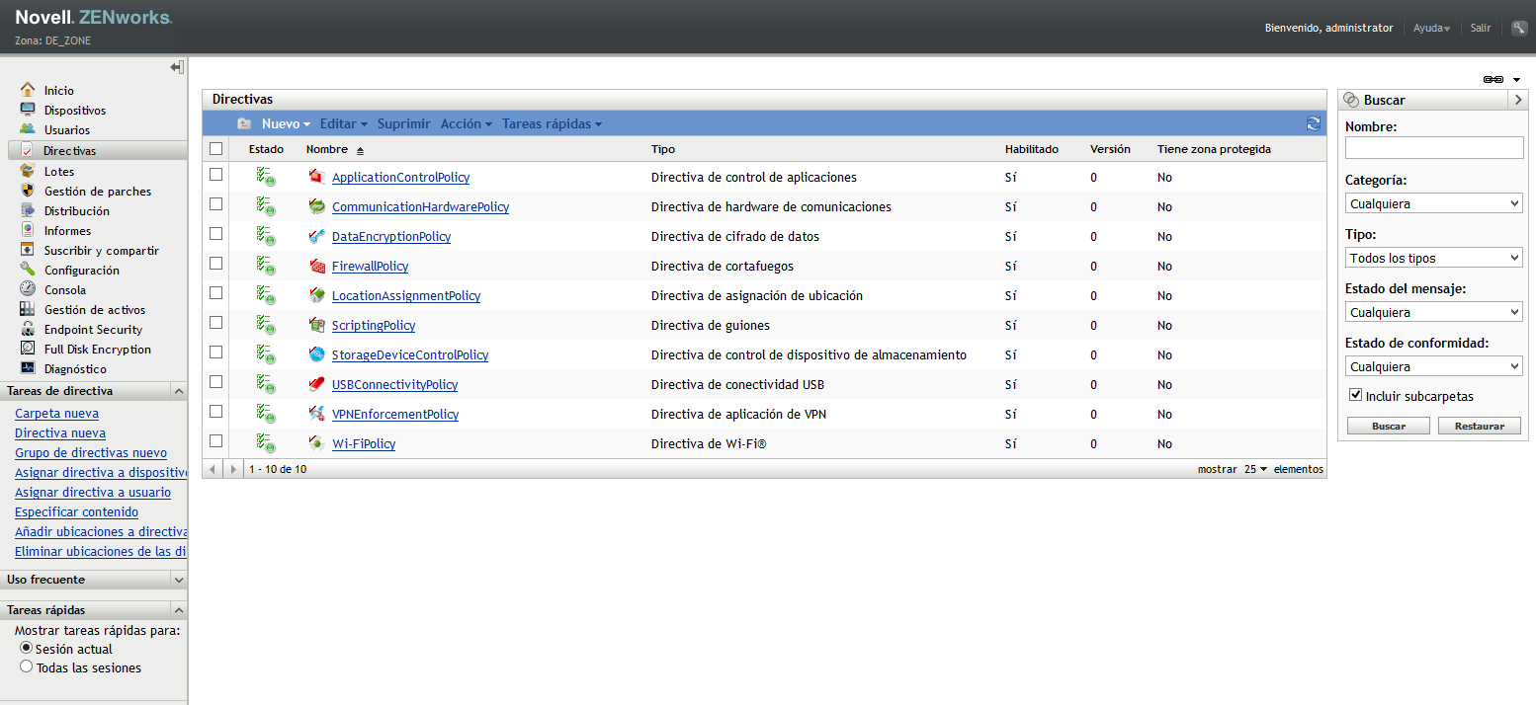1536x705 pixels.
Task: Expand the Uso frecuente section
Action: (178, 580)
